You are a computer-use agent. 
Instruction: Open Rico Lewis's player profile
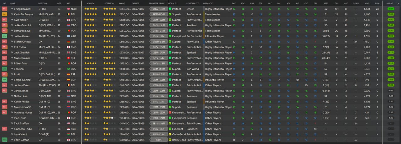[x=20, y=118]
